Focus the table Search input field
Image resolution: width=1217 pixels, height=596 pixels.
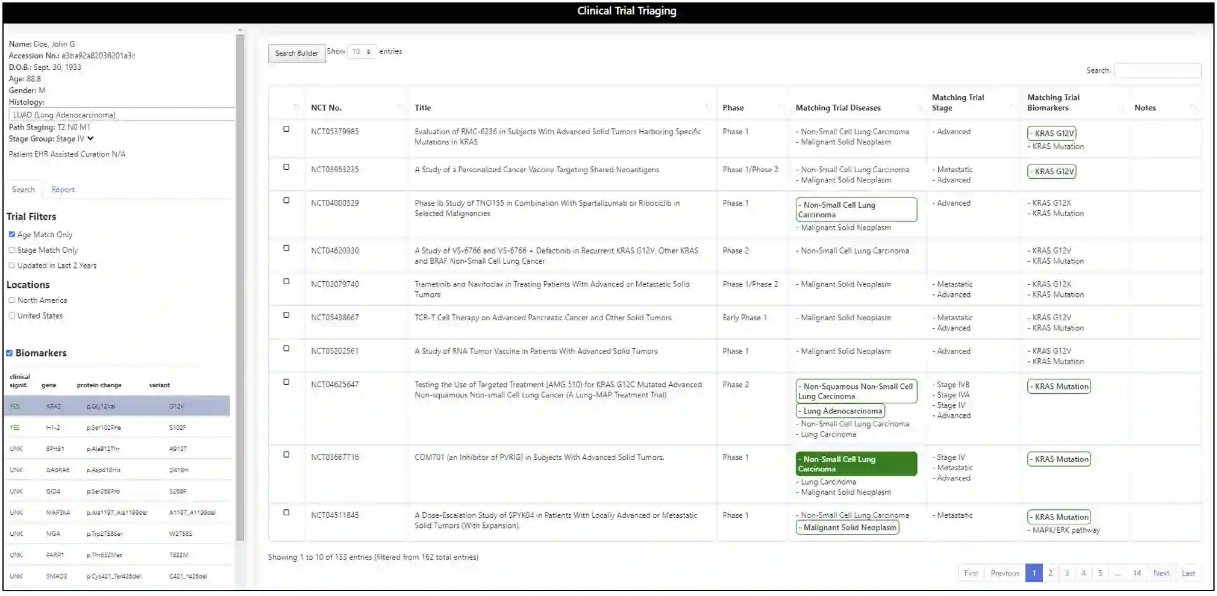1157,70
